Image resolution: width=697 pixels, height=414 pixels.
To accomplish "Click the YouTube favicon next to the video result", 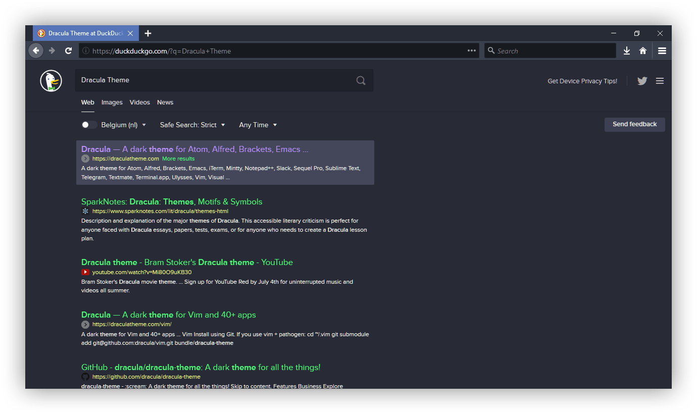I will [85, 272].
